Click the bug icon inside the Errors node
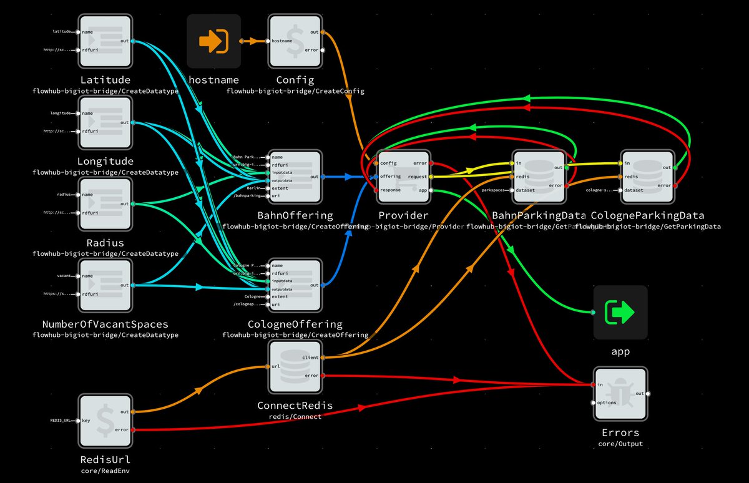 coord(619,393)
